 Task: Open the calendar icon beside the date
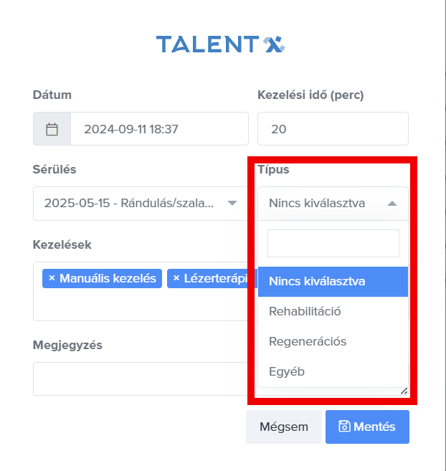point(52,129)
